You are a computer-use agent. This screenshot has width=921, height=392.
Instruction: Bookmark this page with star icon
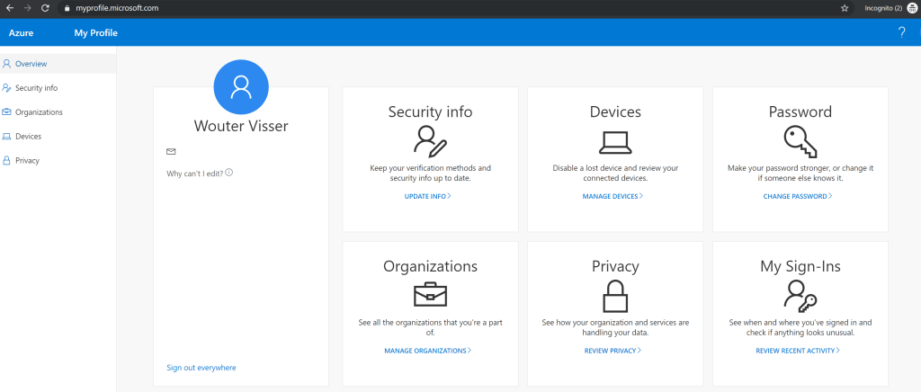(845, 8)
